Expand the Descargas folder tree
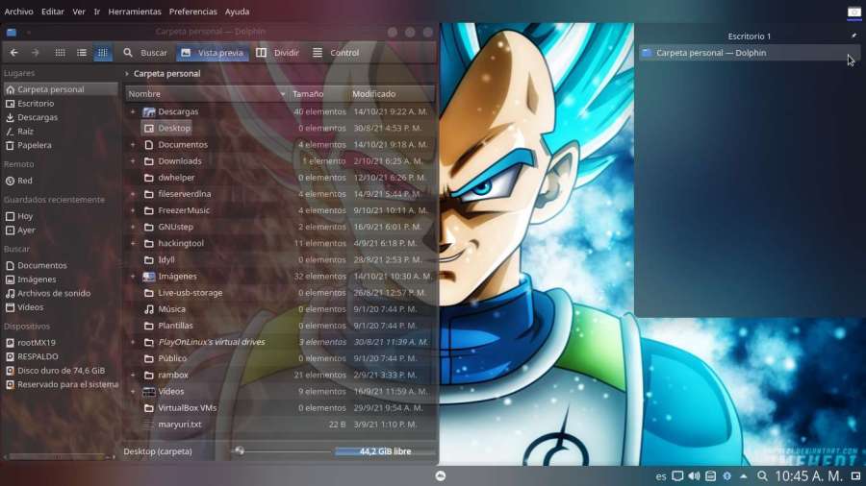 133,111
